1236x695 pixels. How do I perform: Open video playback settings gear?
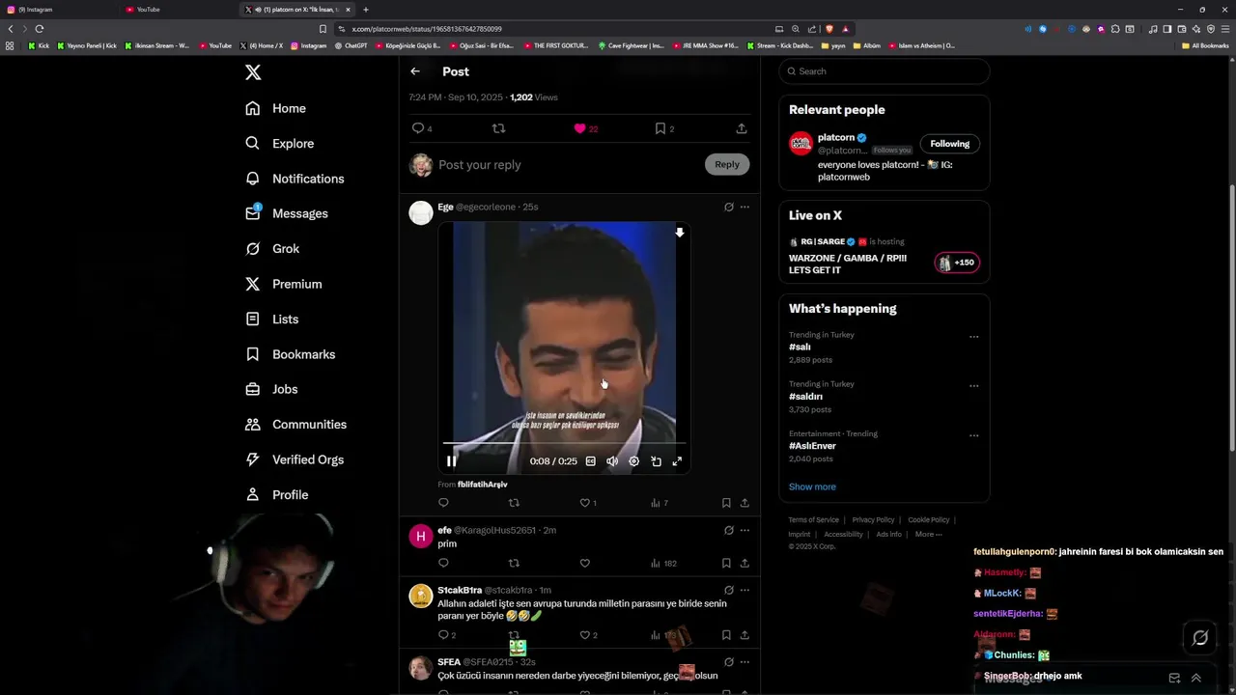pos(634,461)
